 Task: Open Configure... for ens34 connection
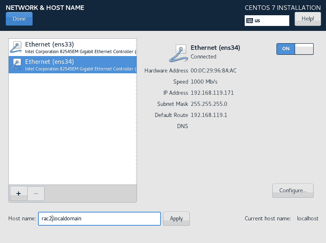[293, 191]
